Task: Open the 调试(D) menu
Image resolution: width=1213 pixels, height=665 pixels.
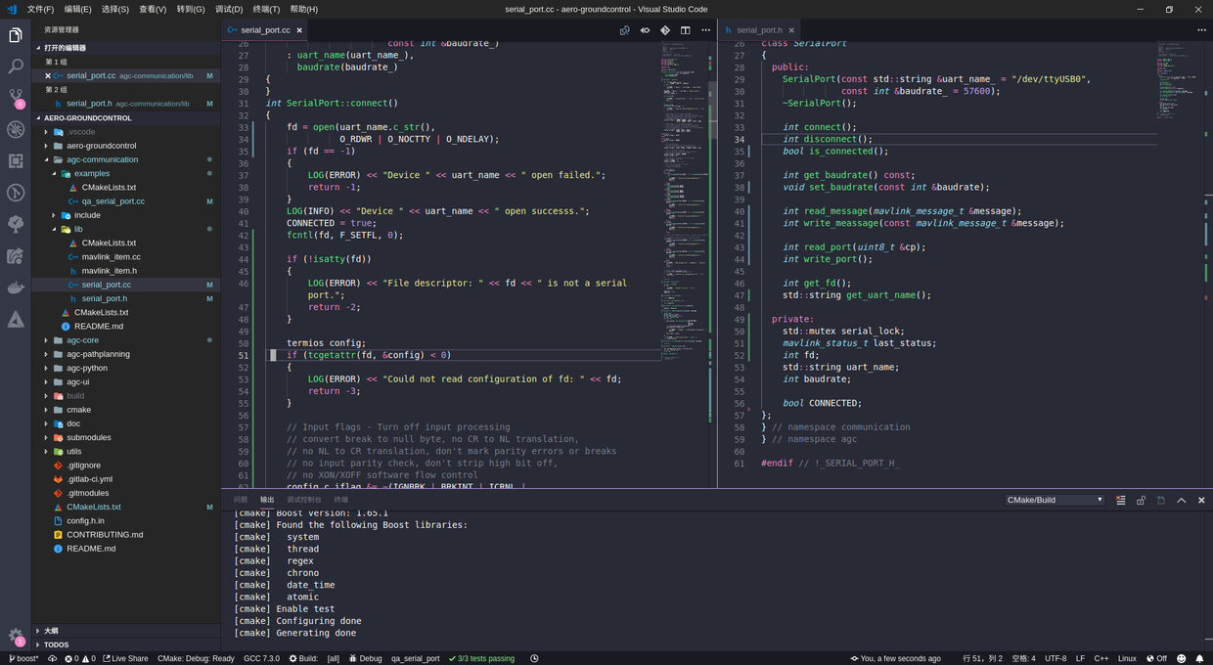Action: pos(229,9)
